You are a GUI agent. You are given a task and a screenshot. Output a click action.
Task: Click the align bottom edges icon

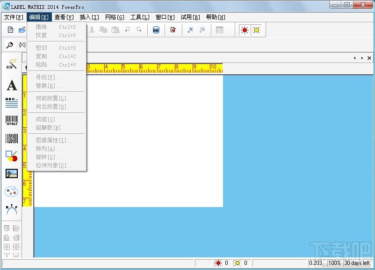click(x=7, y=237)
